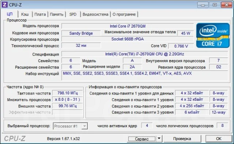
Task: Click the 32 нм technology value
Action: point(81,45)
